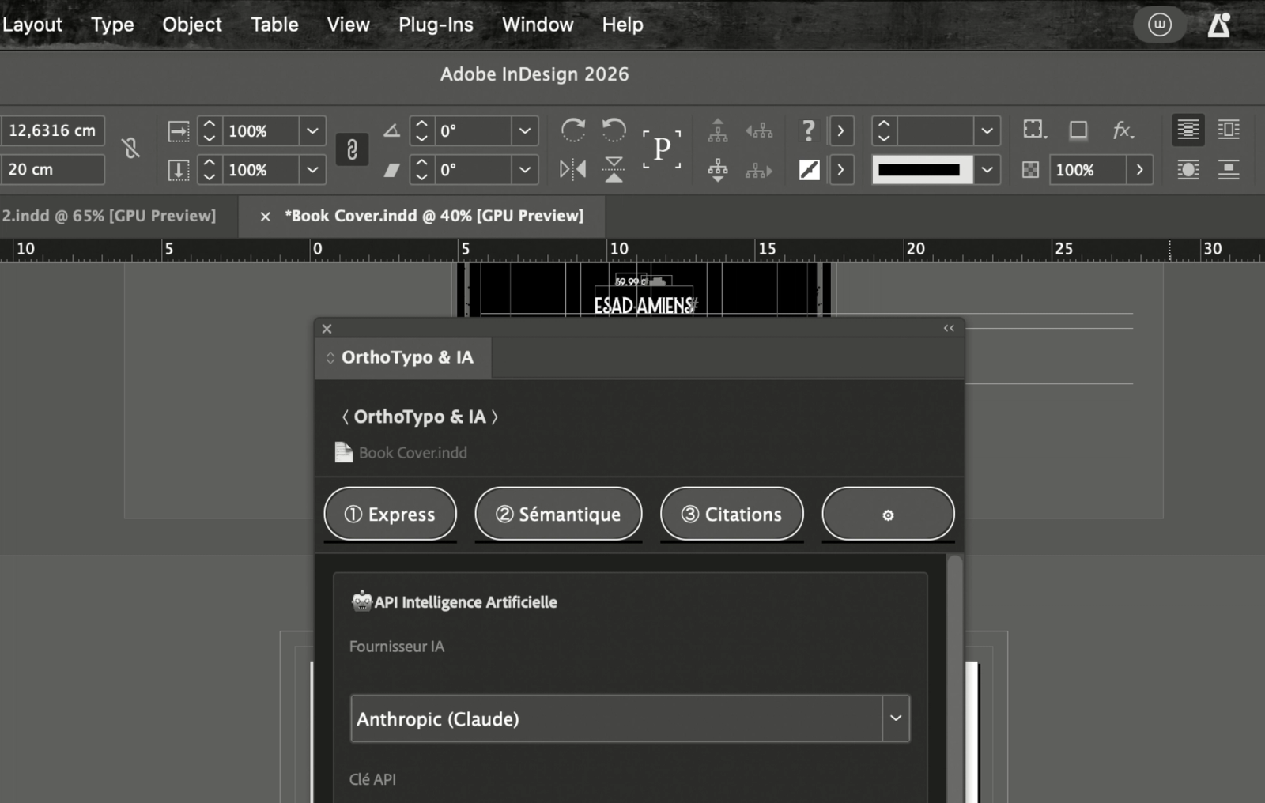The height and width of the screenshot is (803, 1265).
Task: Click the opacity checkerboard icon
Action: pyautogui.click(x=1030, y=169)
